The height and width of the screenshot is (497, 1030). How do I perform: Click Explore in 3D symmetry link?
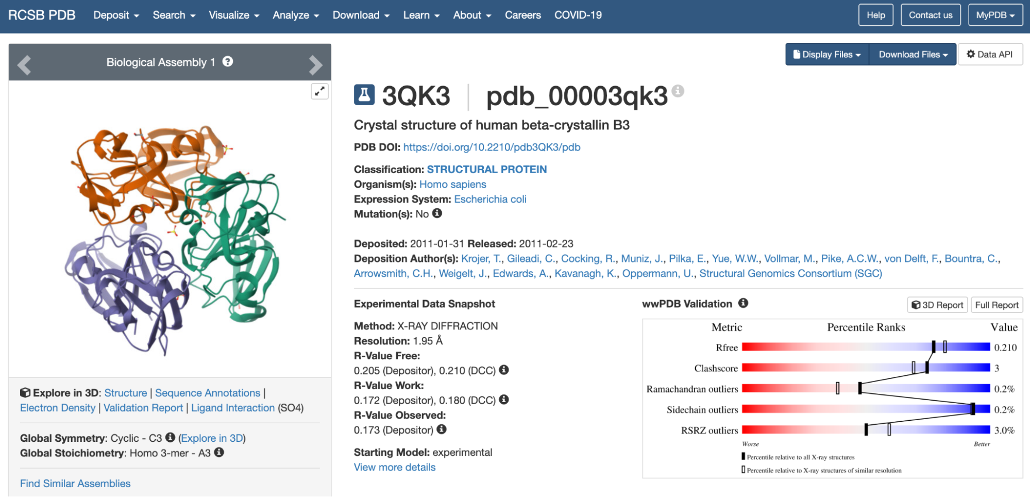(x=212, y=438)
